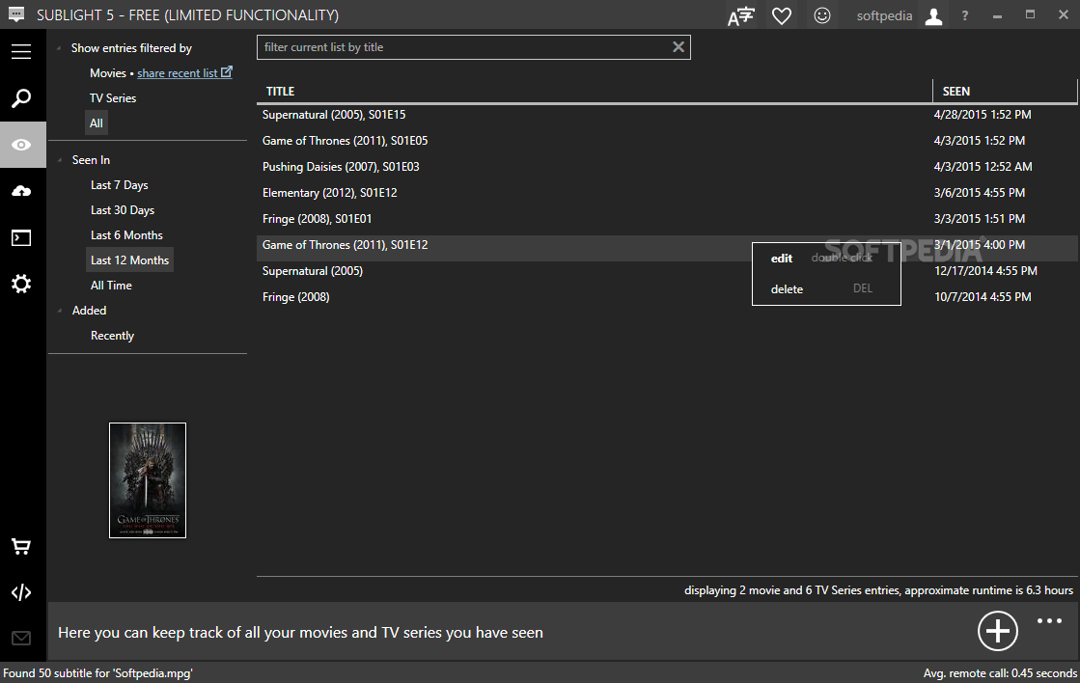Open the hamburger menu in the sidebar
This screenshot has width=1080, height=683.
pos(21,52)
